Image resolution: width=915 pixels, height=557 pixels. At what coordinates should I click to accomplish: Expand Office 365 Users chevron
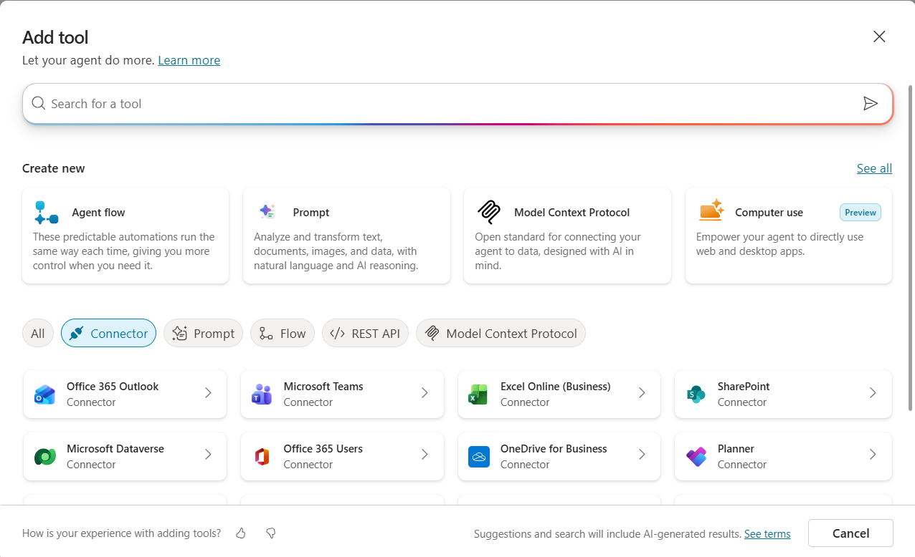(425, 454)
